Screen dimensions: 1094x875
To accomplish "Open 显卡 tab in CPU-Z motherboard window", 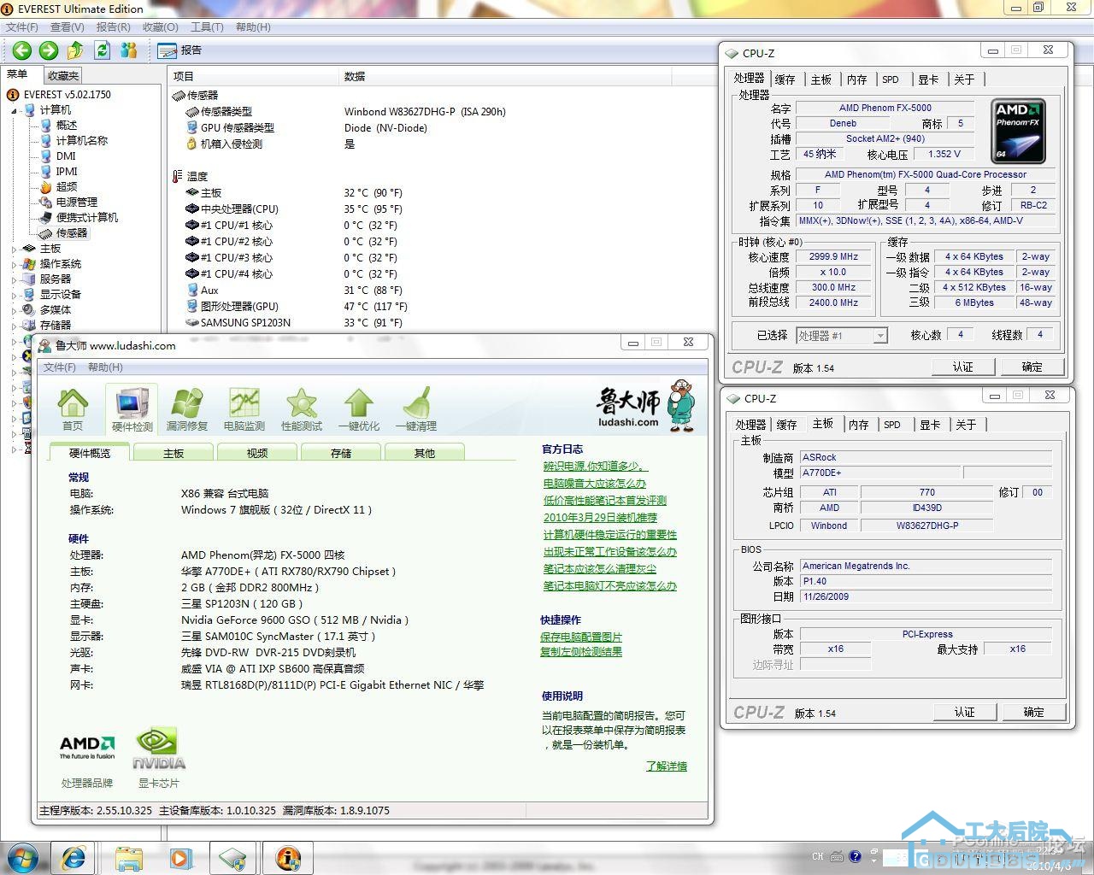I will [930, 425].
